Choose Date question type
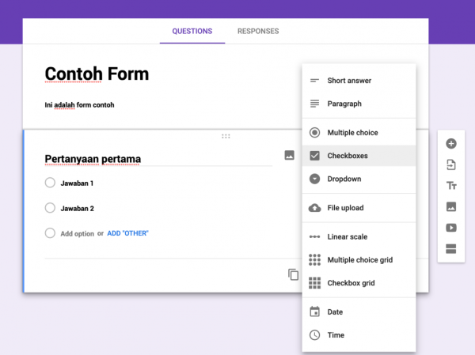 point(359,312)
